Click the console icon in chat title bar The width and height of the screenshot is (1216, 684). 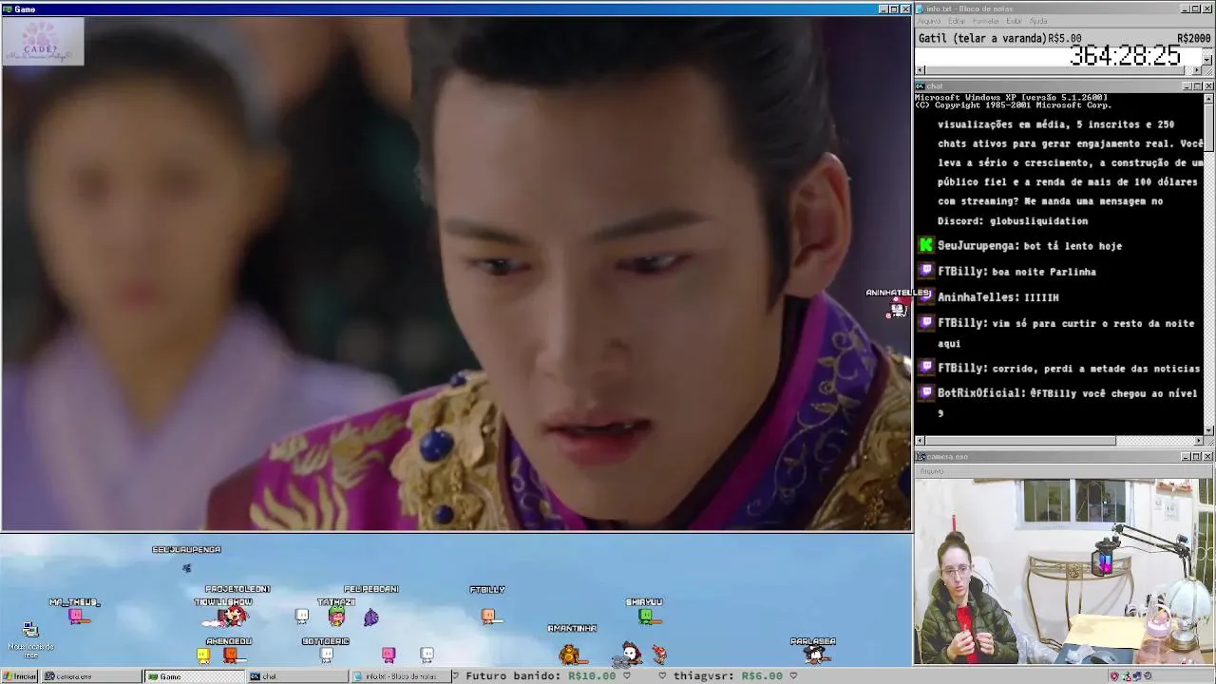(921, 86)
